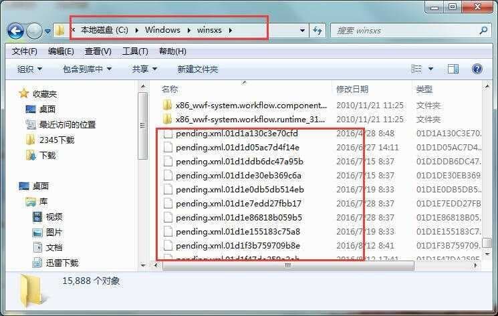Expand the 组织 dropdown menu
Screen dimensions: 498x316
pyautogui.click(x=29, y=69)
